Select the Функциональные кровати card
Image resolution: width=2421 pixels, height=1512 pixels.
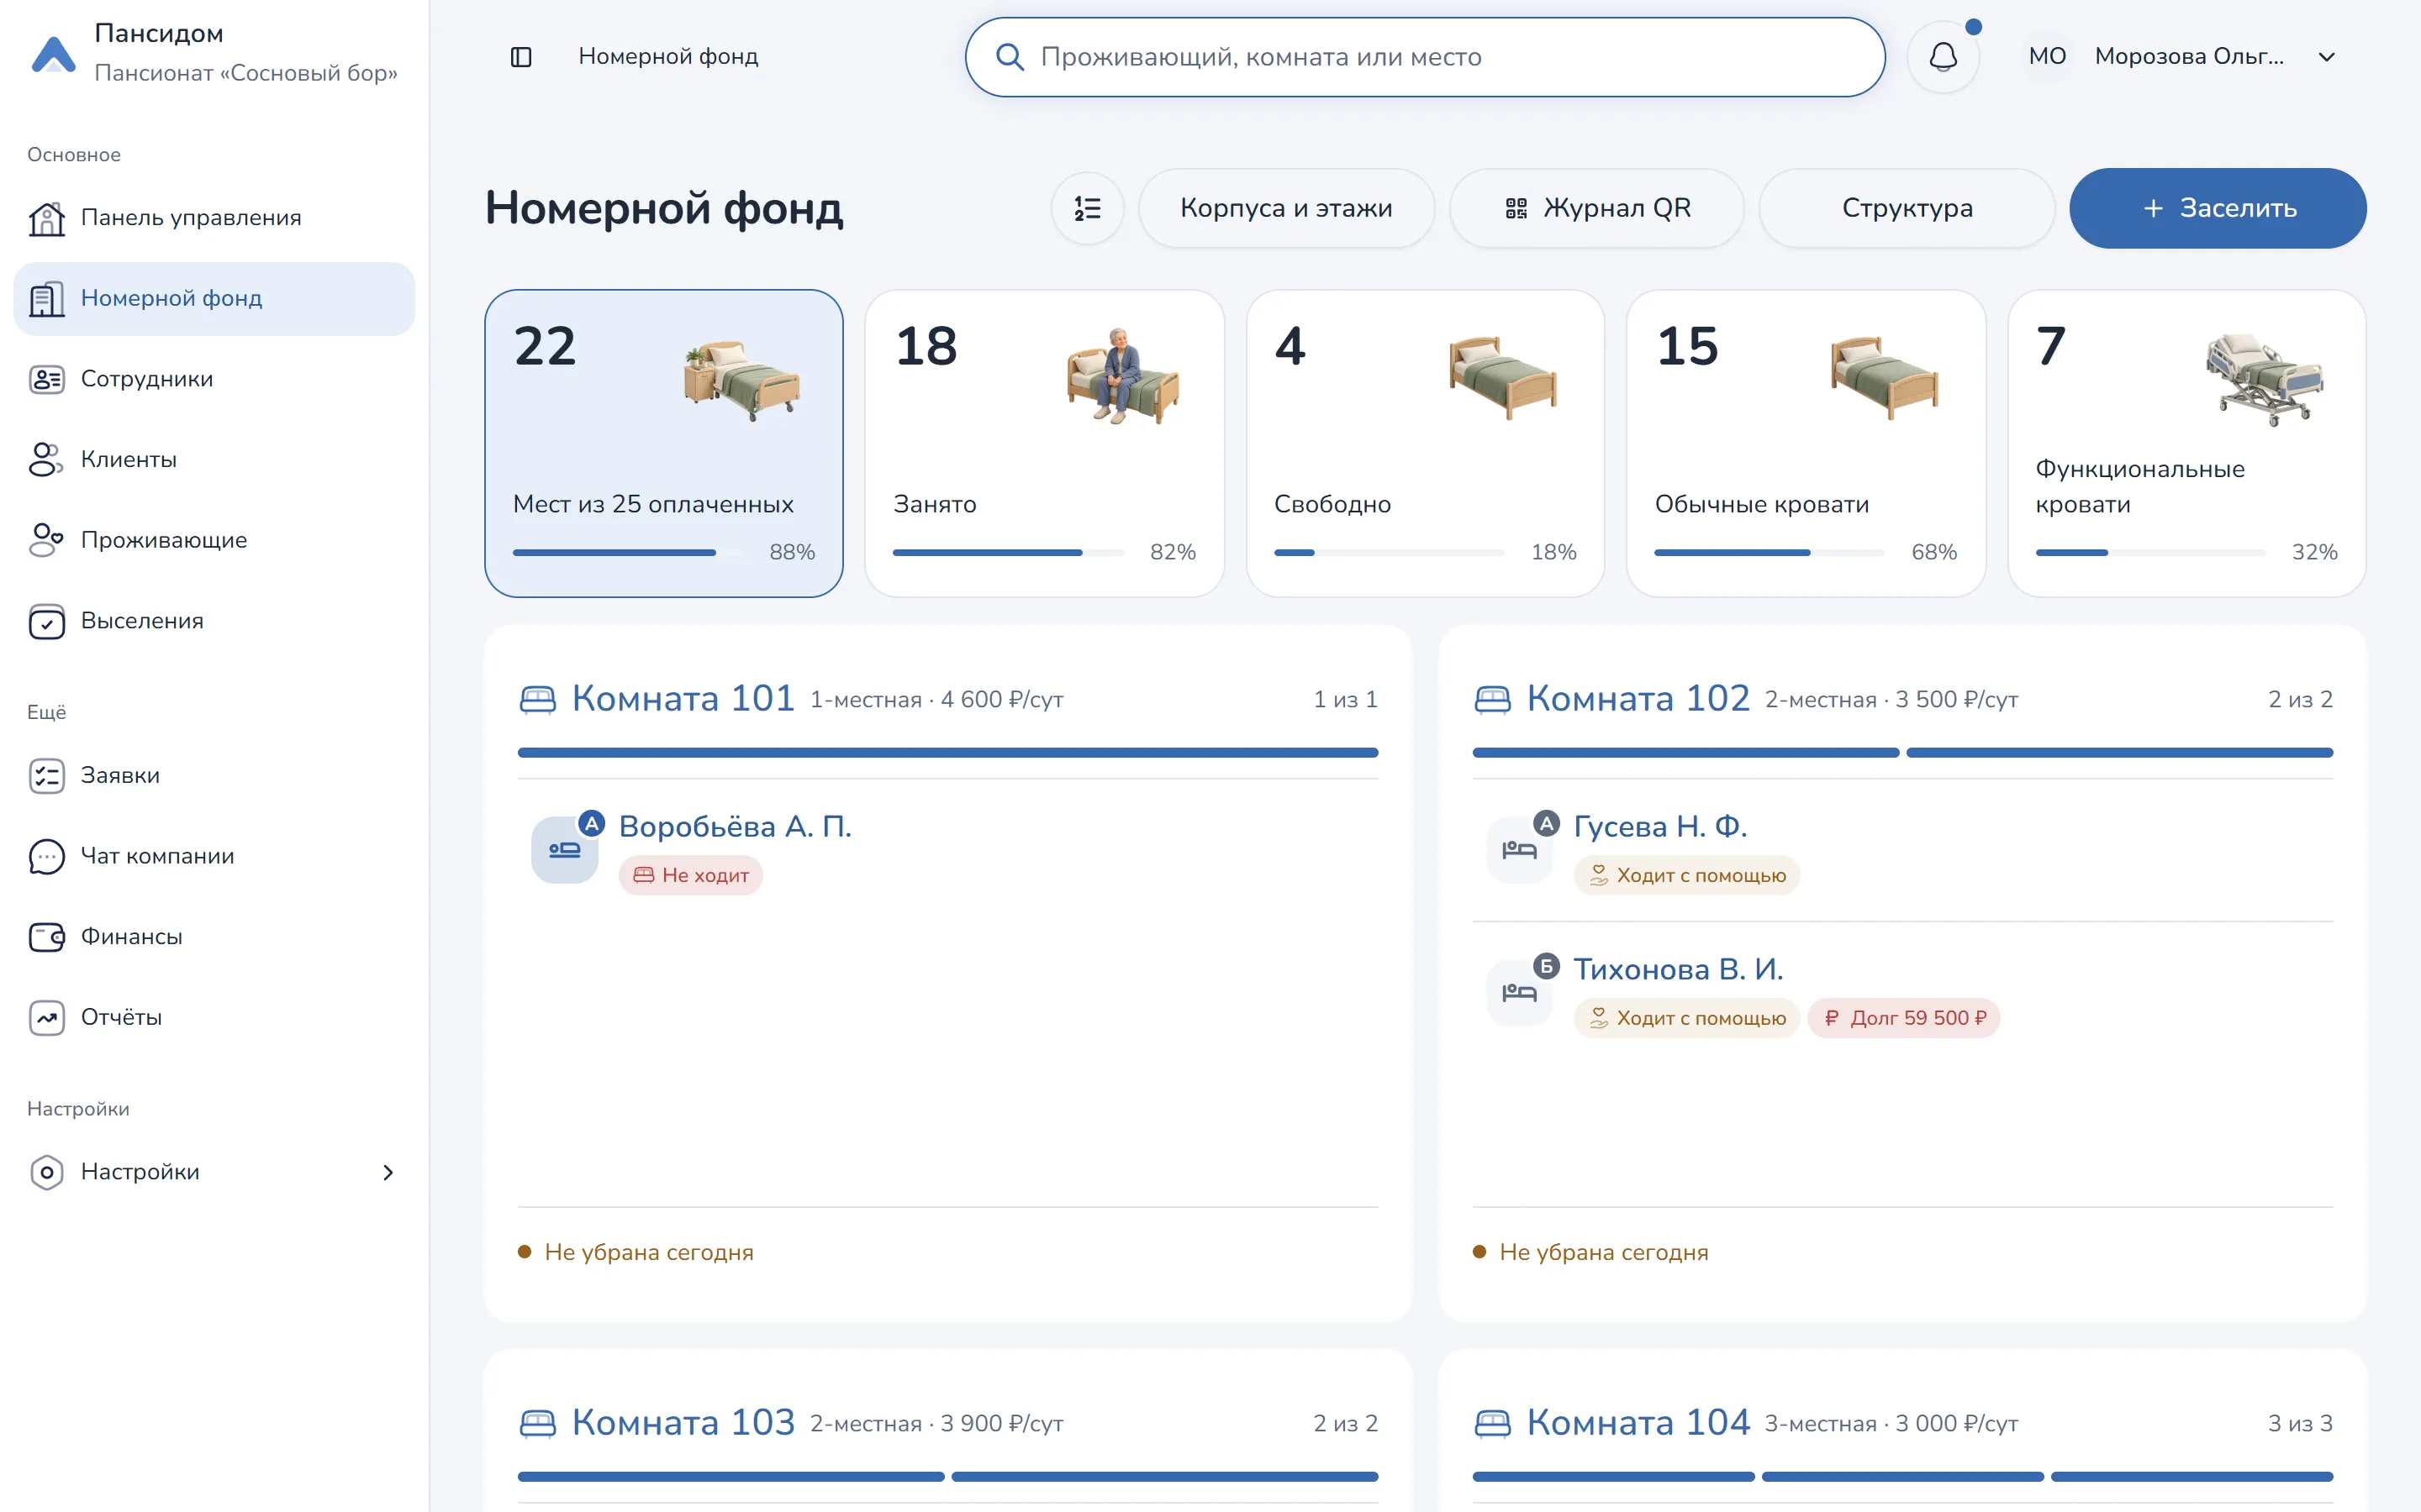2186,443
